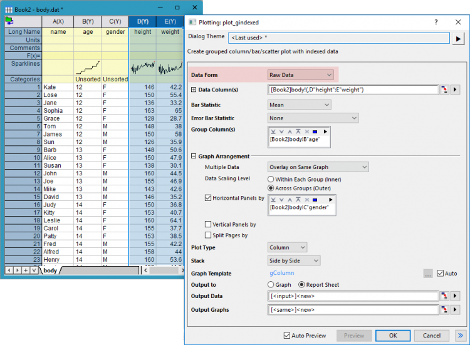The image size is (470, 345).
Task: Open the Output Data flyout arrow
Action: [455, 296]
